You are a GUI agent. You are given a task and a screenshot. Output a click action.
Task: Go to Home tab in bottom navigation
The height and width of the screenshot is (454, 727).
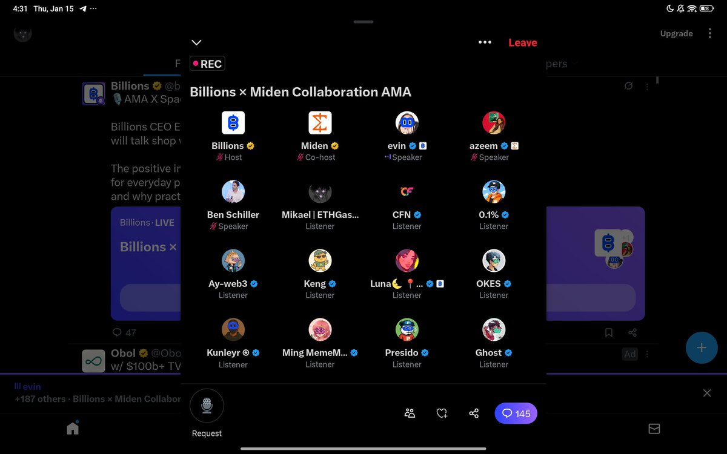[x=73, y=429]
